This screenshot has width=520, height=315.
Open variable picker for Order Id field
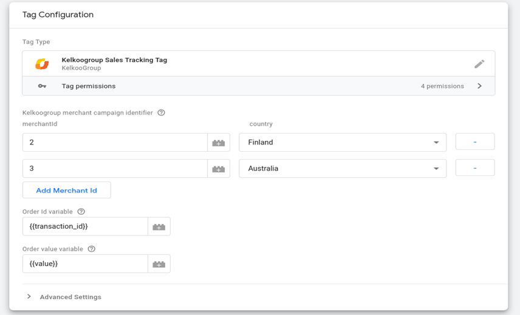pos(159,226)
